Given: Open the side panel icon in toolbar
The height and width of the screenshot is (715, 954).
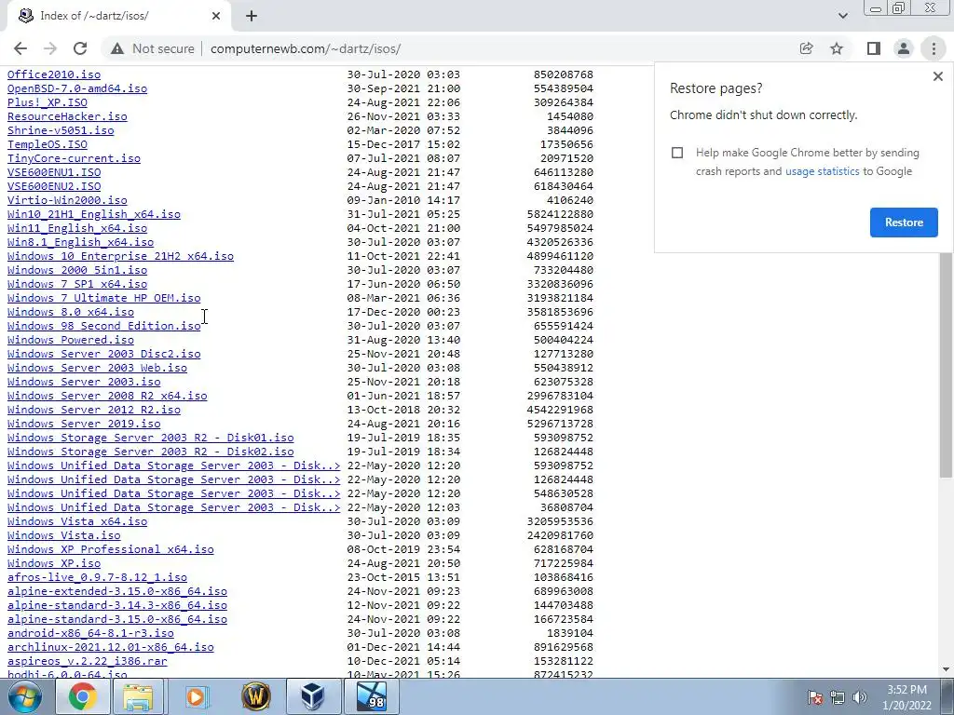Looking at the screenshot, I should (874, 48).
